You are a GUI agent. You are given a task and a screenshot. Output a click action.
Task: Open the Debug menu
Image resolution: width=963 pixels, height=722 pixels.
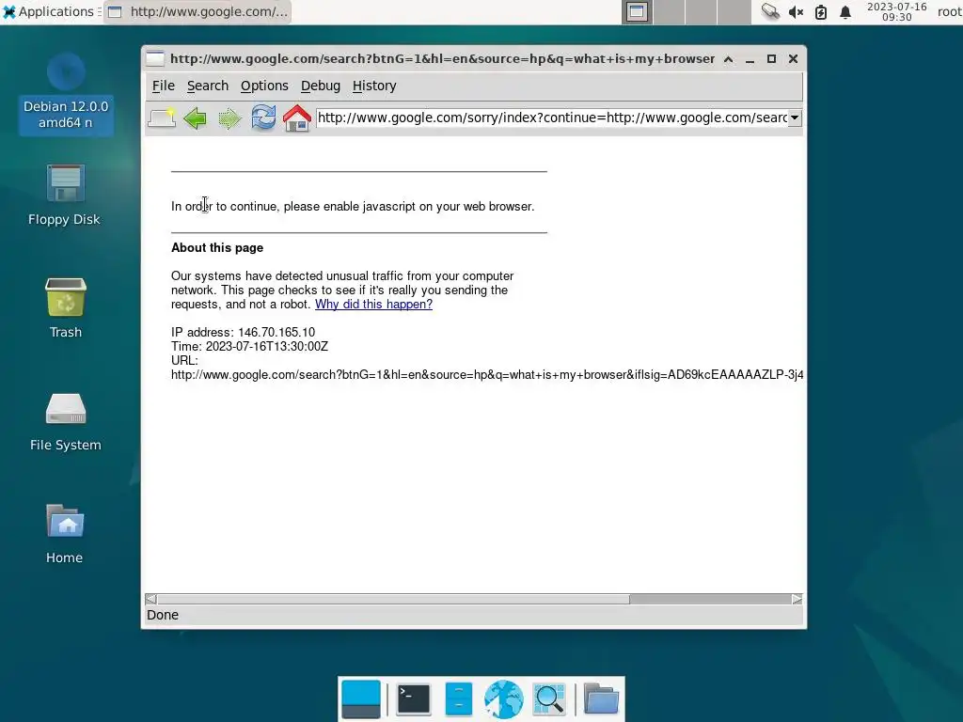coord(320,86)
